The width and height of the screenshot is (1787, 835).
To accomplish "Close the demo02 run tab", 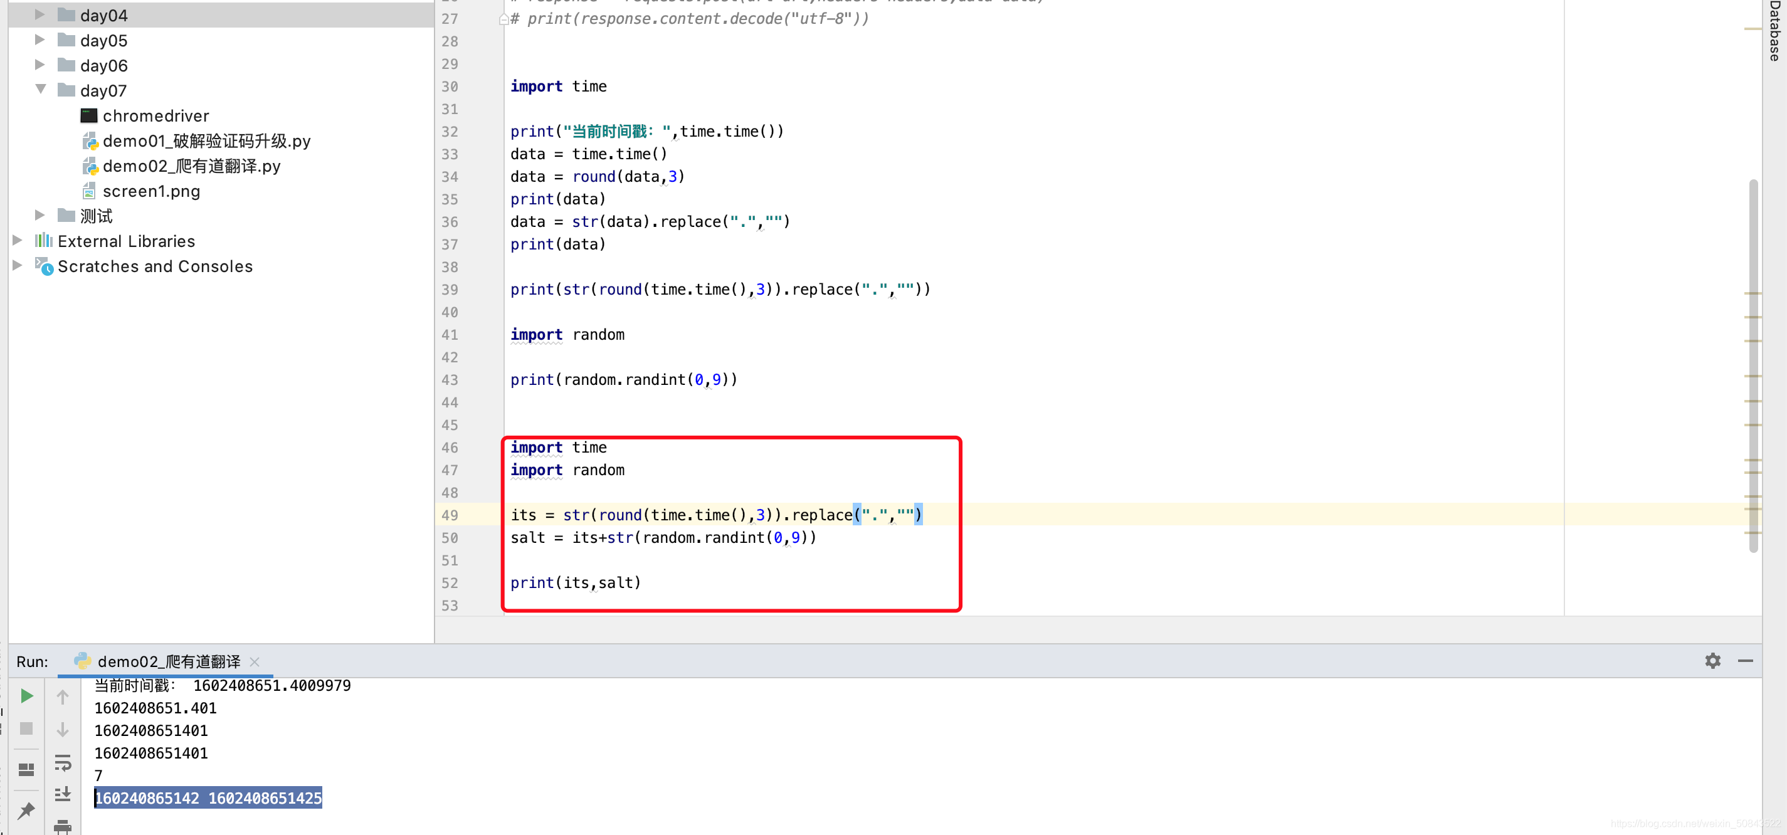I will (255, 661).
